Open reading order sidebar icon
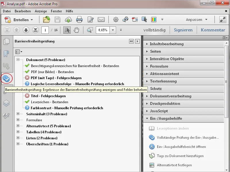The width and height of the screenshot is (230, 172). [x=6, y=66]
